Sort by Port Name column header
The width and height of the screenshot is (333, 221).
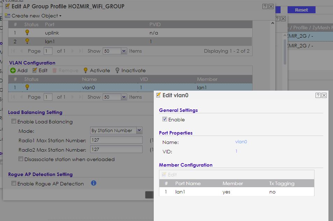coord(188,183)
